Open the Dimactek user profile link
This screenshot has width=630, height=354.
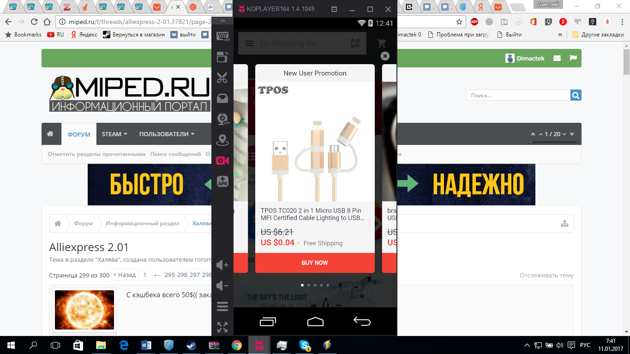[525, 58]
